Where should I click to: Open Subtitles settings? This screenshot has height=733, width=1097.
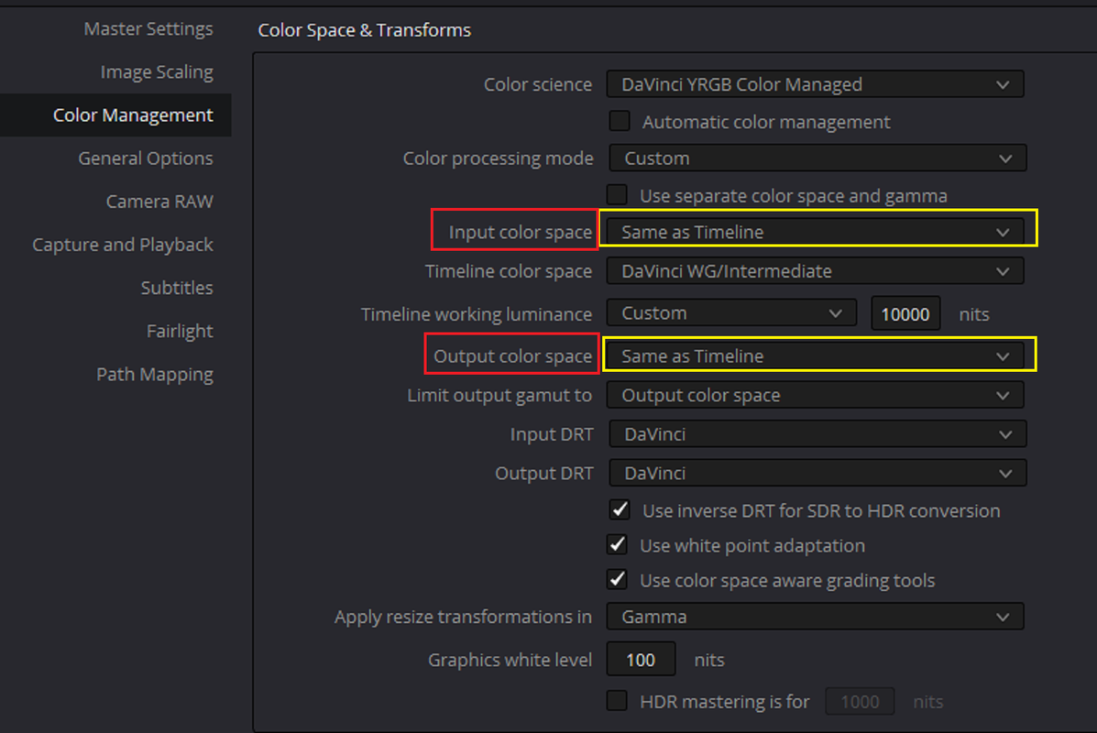point(177,288)
